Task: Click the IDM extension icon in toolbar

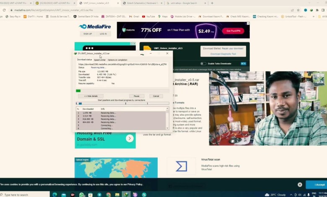Action: pyautogui.click(x=311, y=10)
